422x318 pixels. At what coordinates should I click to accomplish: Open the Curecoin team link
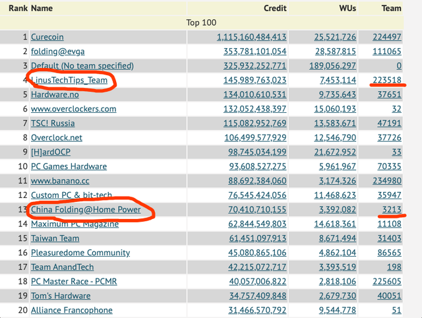pos(47,37)
